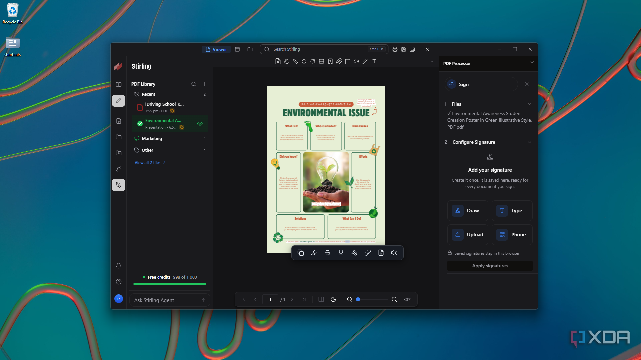Click the Search Stirling field

point(324,49)
